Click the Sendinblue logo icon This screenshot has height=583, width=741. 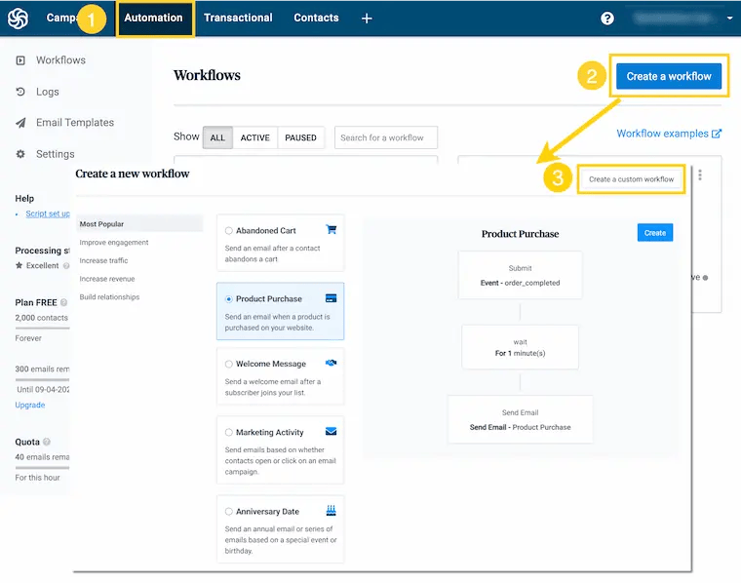coord(18,18)
